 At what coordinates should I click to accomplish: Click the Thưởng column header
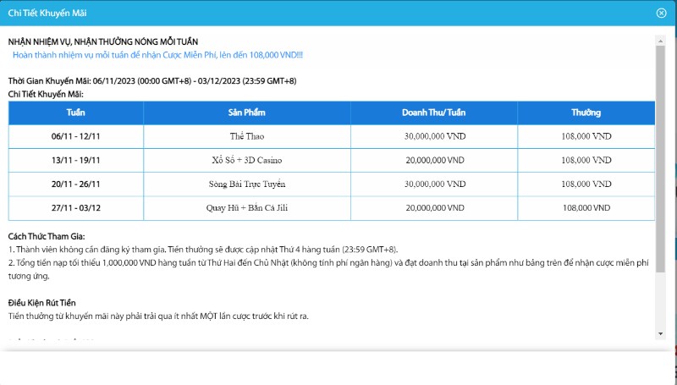click(586, 113)
